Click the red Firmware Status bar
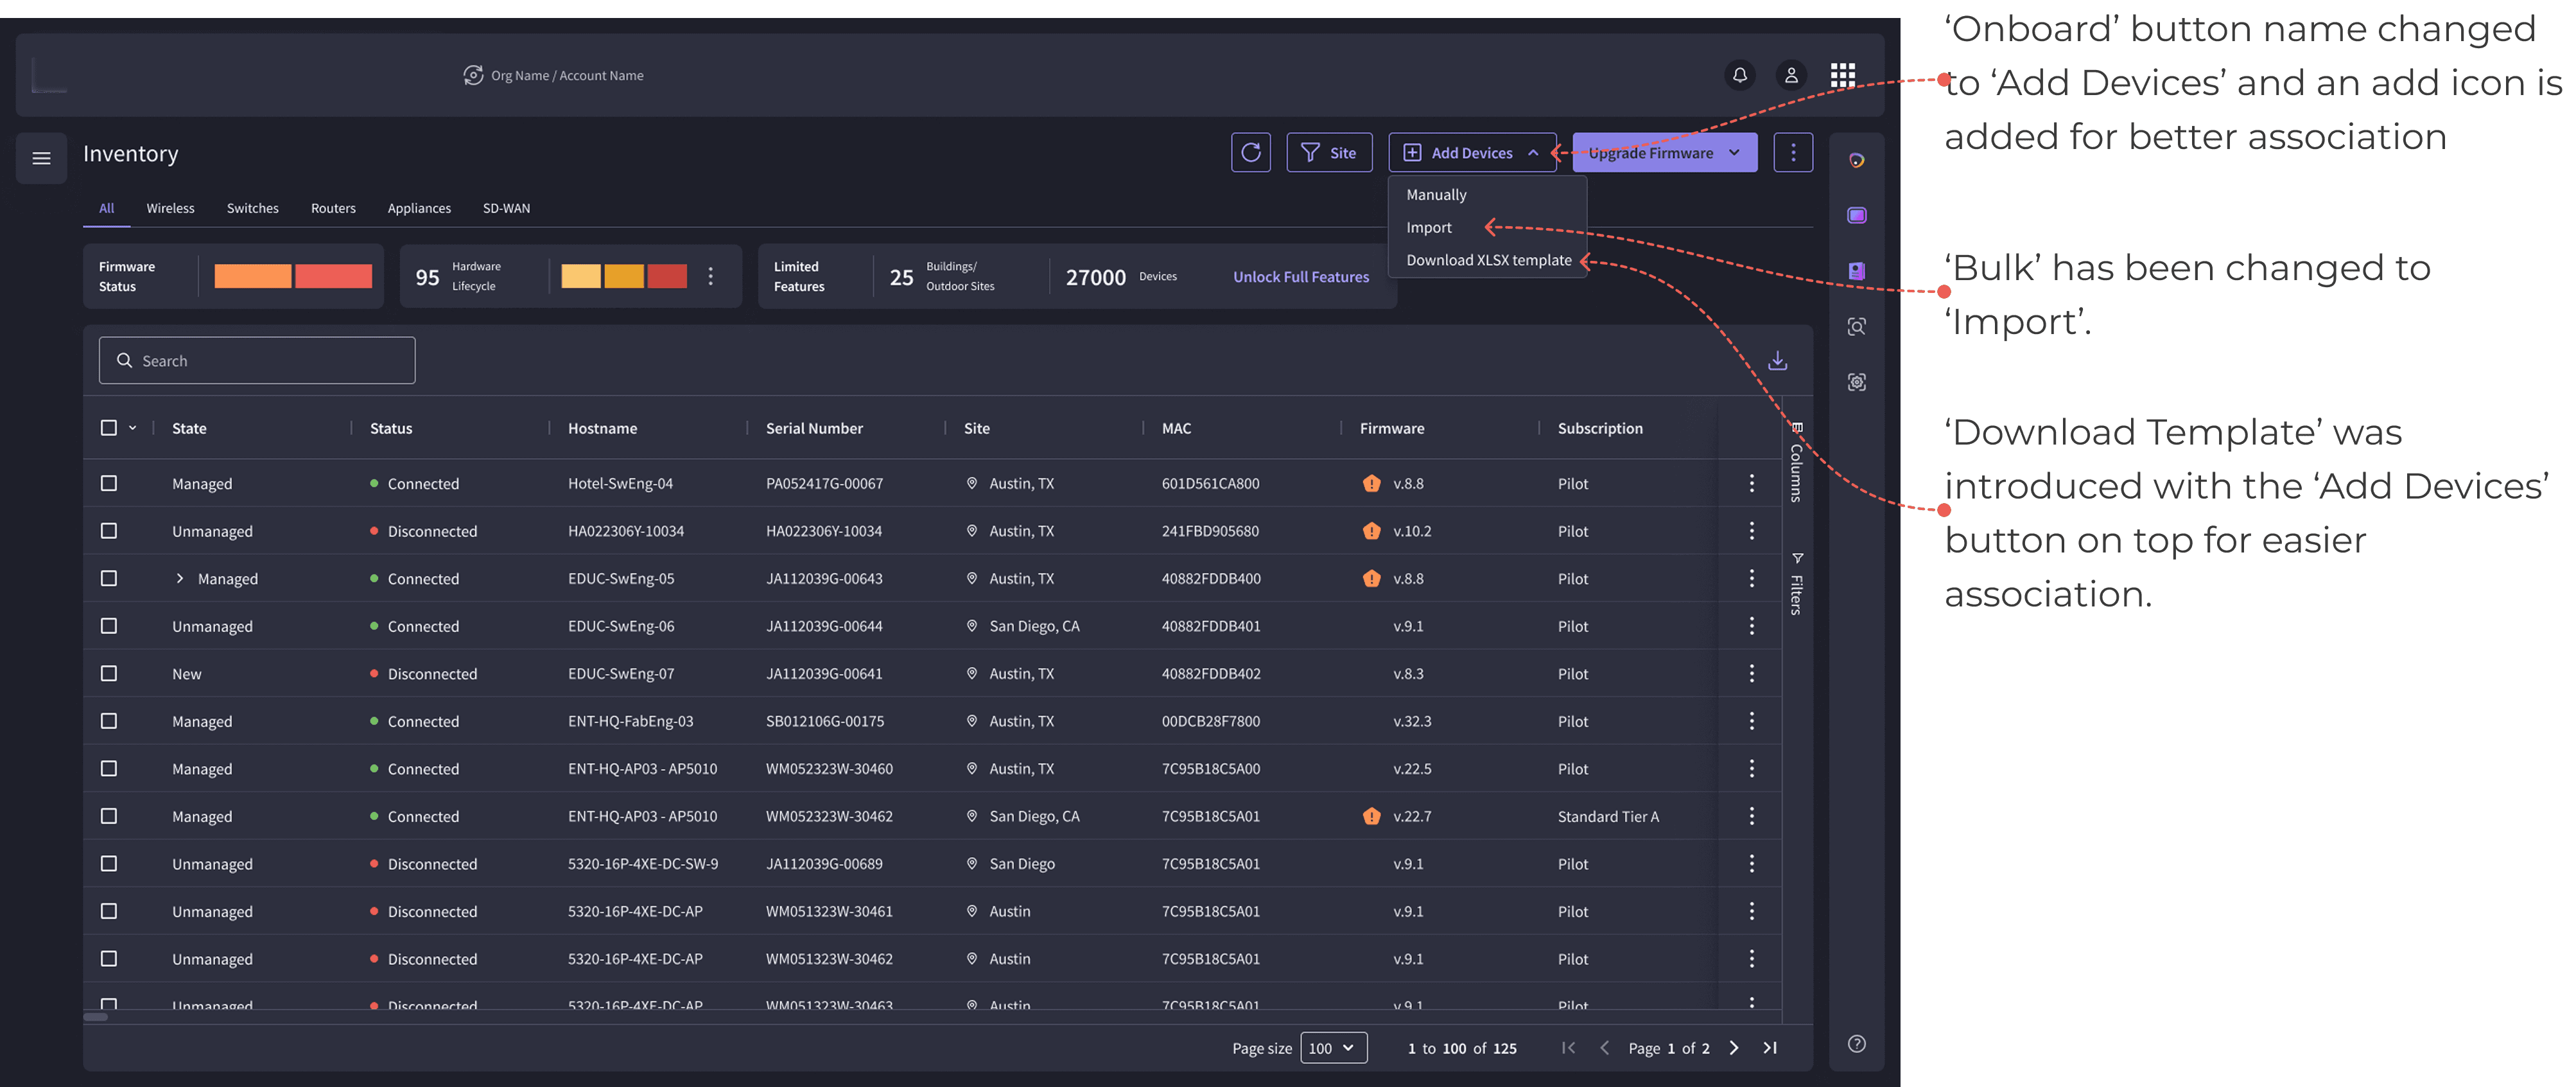 (333, 276)
